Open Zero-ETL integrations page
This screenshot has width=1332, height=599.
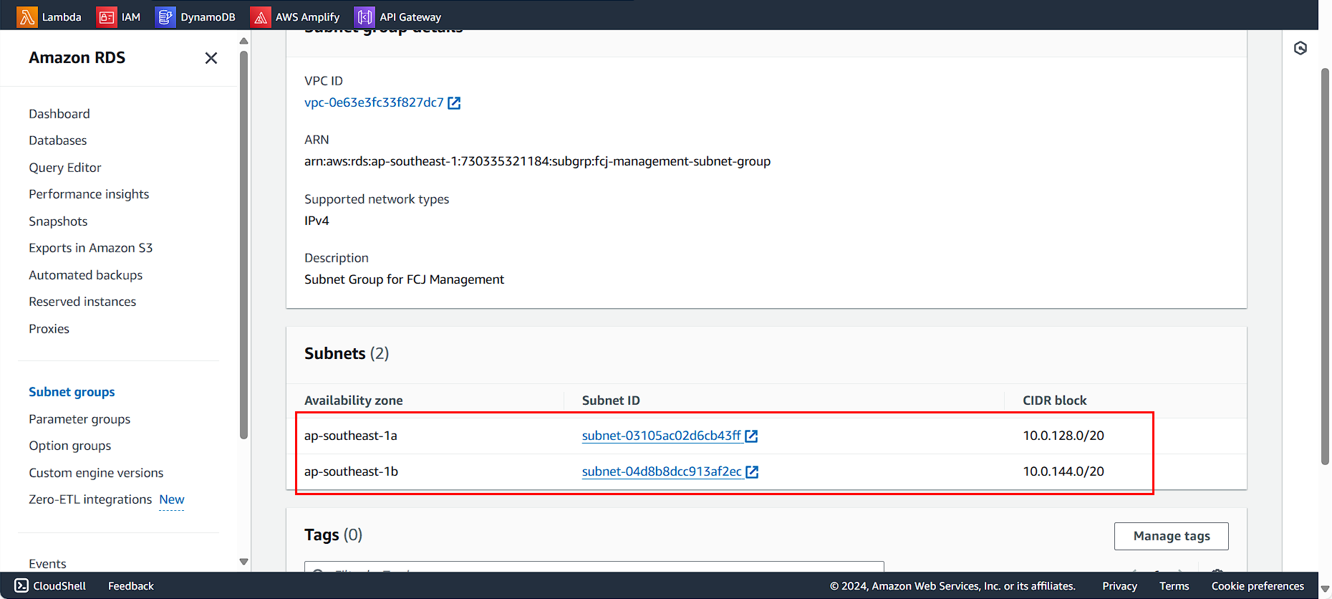pyautogui.click(x=90, y=499)
